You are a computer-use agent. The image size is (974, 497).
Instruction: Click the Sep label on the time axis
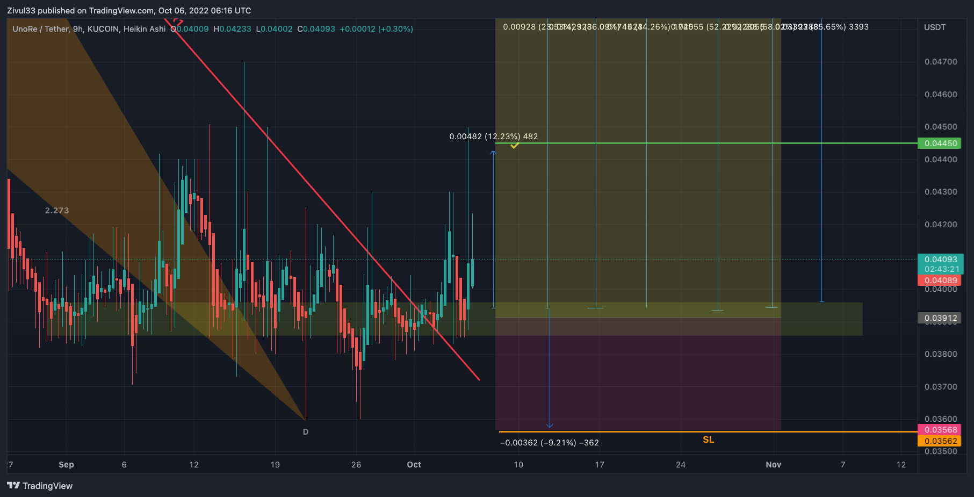click(66, 465)
